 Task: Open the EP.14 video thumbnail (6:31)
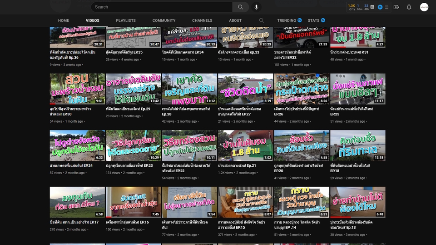302,202
